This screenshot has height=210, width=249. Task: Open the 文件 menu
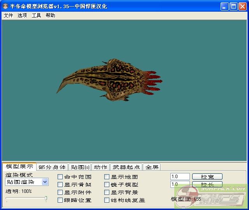[8, 16]
